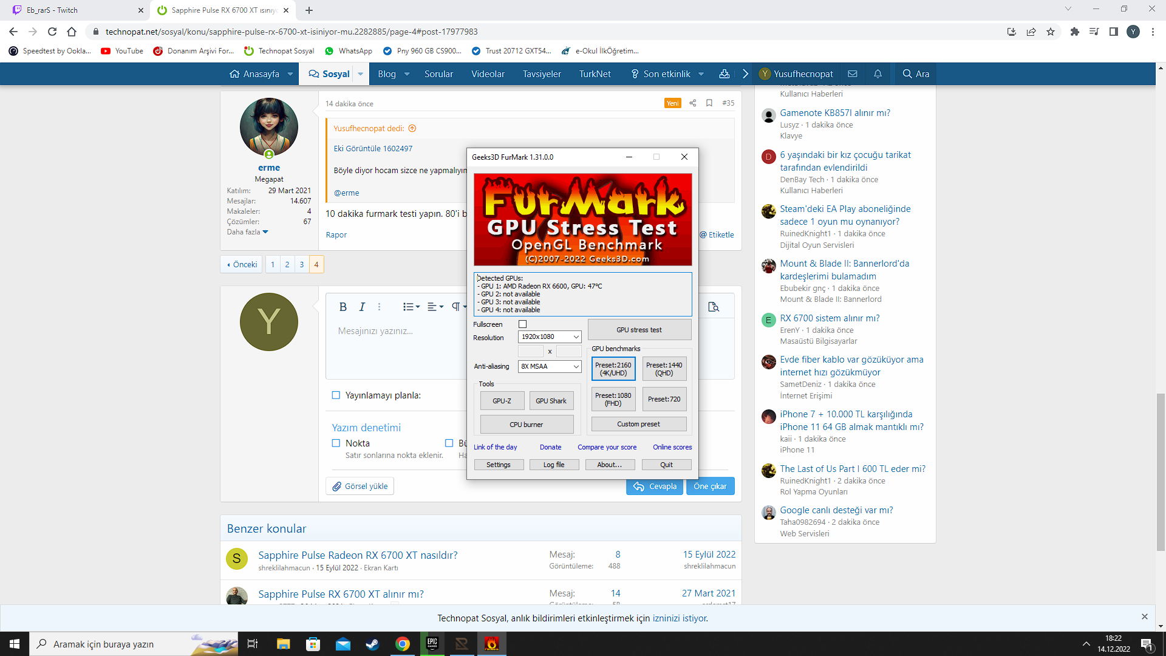Bookmark this page with Chrome's star icon
The image size is (1166, 656).
tap(1051, 32)
